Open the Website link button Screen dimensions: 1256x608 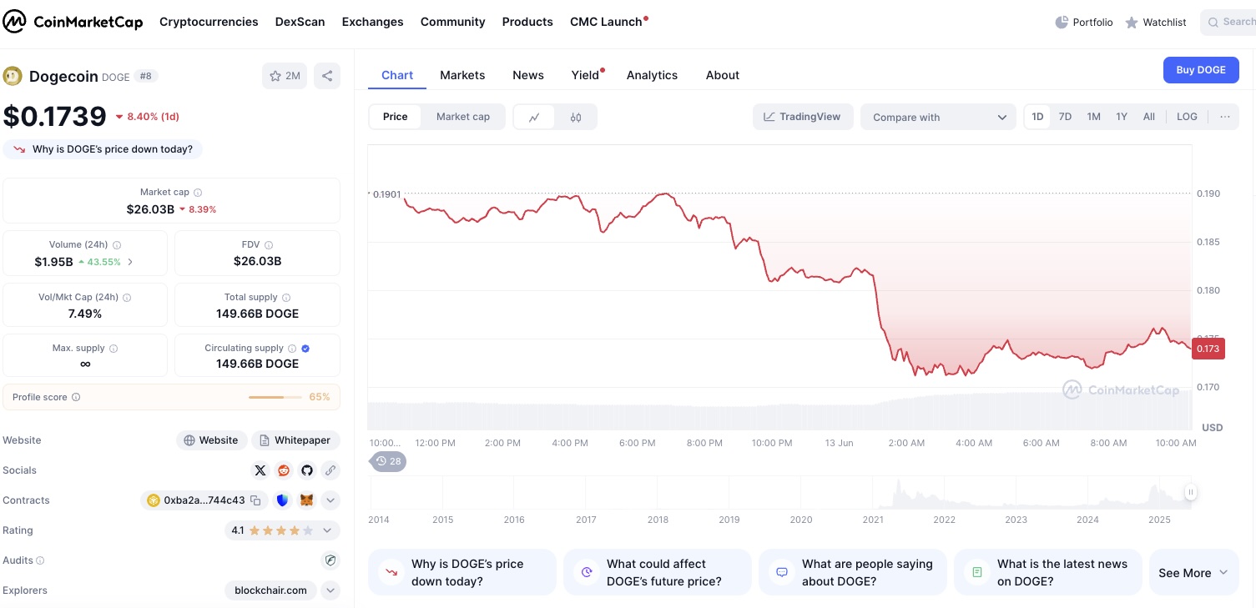coord(211,440)
